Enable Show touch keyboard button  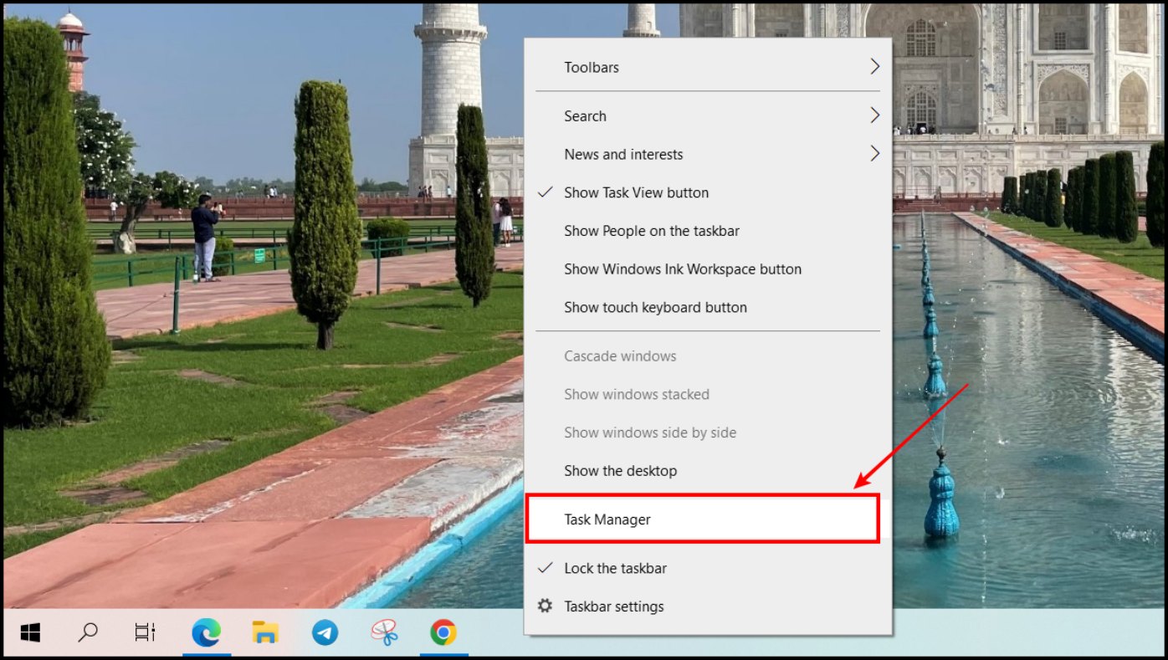(x=708, y=307)
